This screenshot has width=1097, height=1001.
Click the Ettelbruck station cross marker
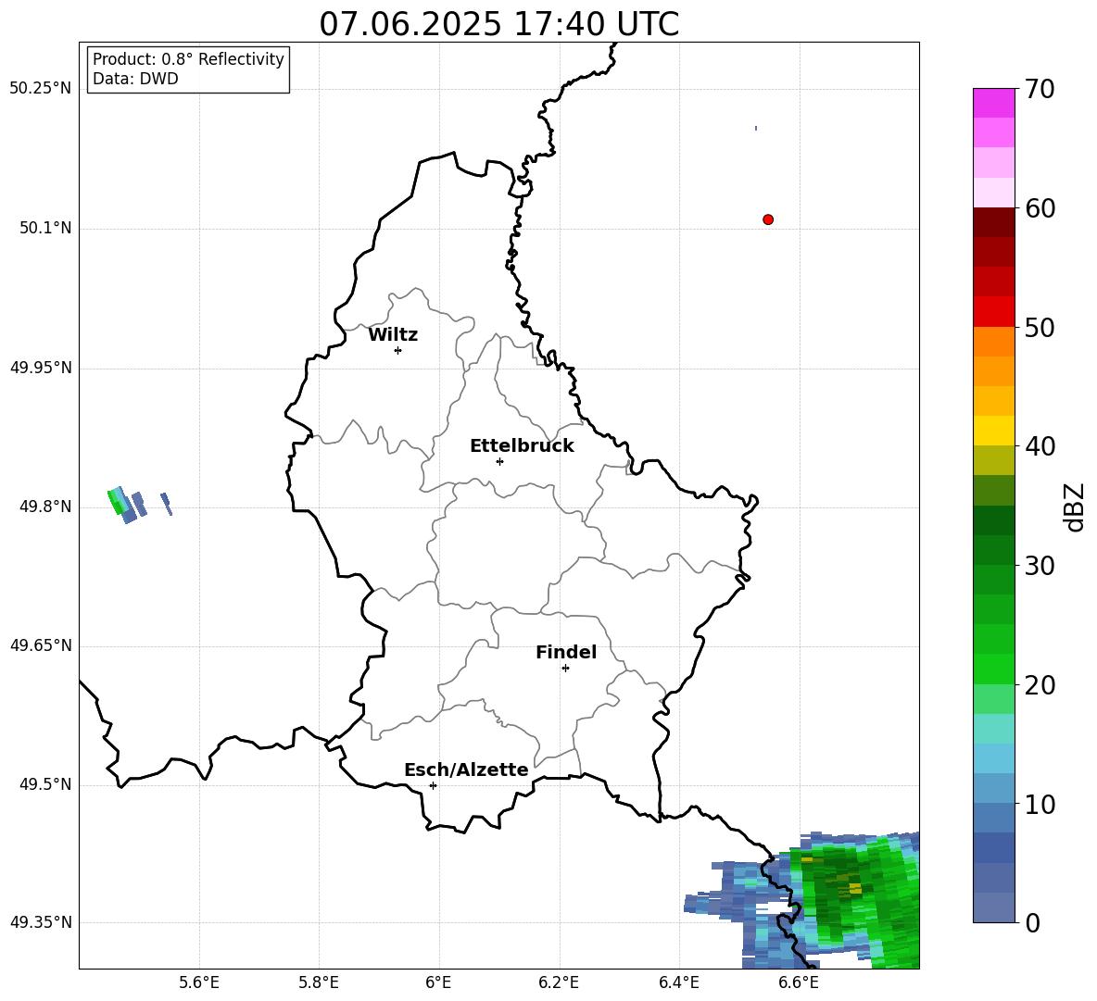(499, 461)
